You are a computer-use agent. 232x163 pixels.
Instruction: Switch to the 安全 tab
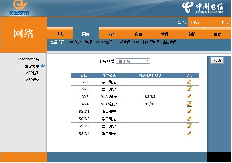coord(112,34)
